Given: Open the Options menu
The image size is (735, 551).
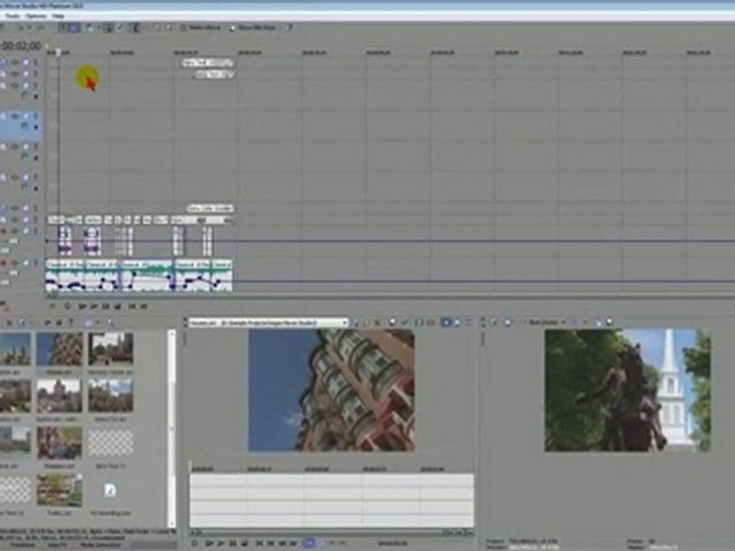Looking at the screenshot, I should click(36, 16).
